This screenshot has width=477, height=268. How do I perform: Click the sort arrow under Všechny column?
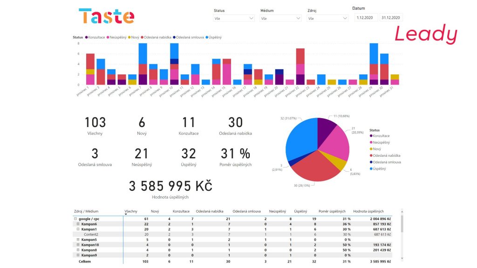[126, 214]
